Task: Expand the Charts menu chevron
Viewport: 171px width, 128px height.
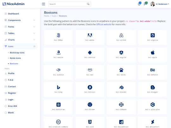Action: [x=34, y=40]
